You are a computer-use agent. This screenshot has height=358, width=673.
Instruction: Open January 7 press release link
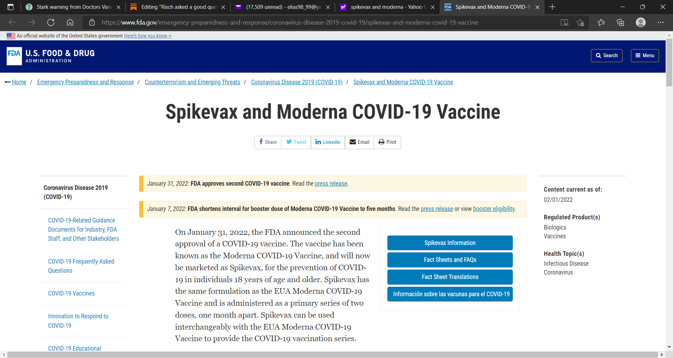tap(437, 209)
